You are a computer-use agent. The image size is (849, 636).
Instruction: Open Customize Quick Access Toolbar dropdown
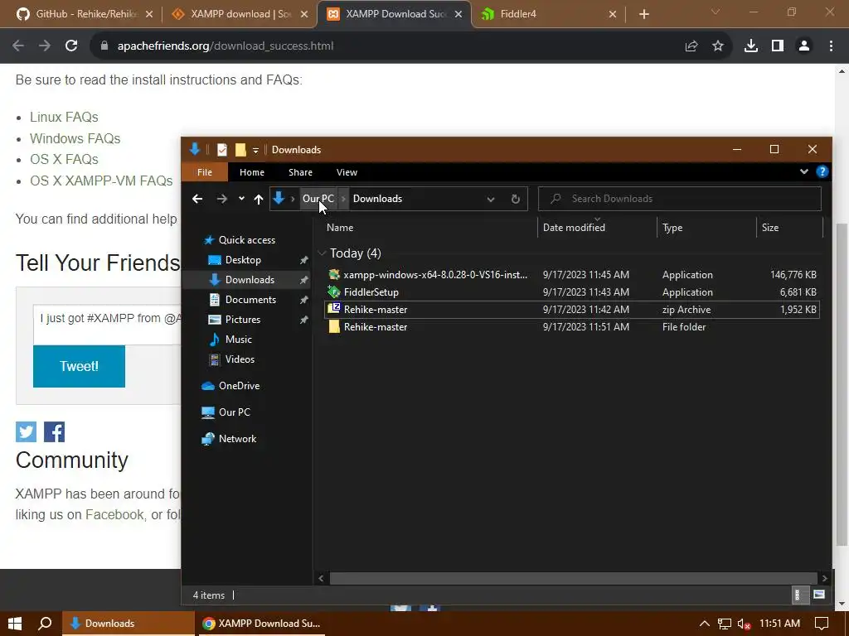(255, 151)
